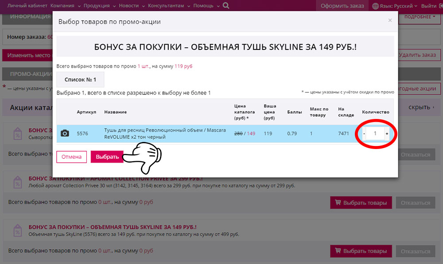Click Отказаться for SkyLine mascara promo

point(416,251)
